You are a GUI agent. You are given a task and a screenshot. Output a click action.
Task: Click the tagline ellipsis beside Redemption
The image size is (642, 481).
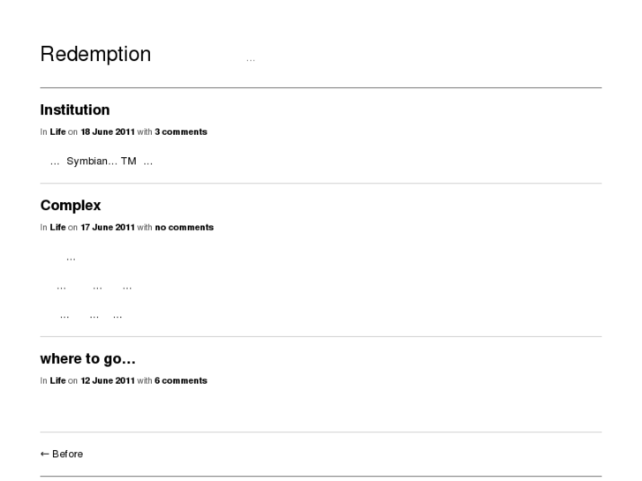pos(251,59)
